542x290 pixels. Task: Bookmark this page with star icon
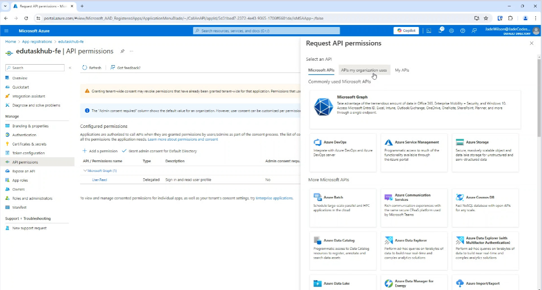(486, 18)
